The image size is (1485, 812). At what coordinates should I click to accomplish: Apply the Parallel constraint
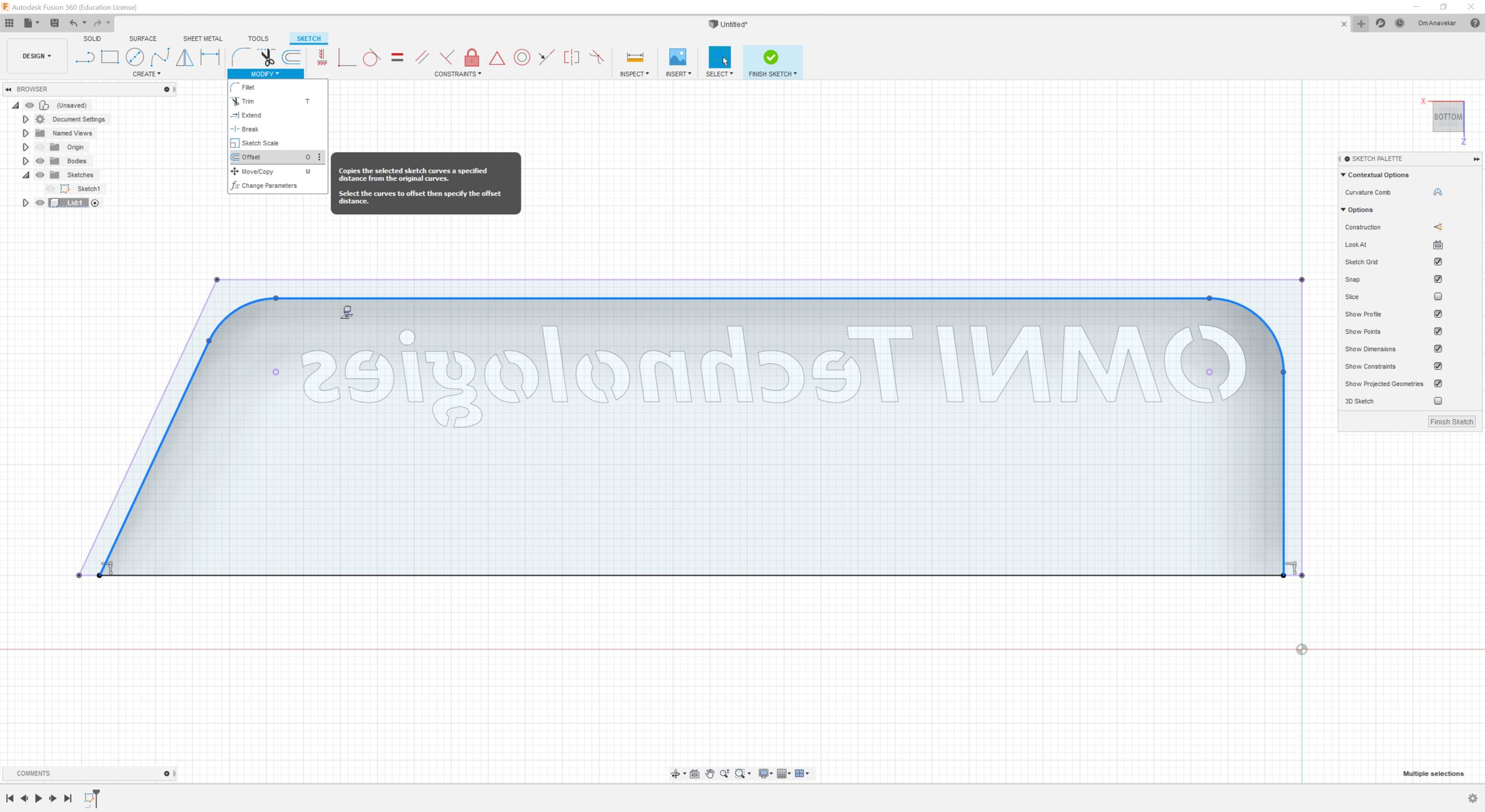(x=422, y=57)
